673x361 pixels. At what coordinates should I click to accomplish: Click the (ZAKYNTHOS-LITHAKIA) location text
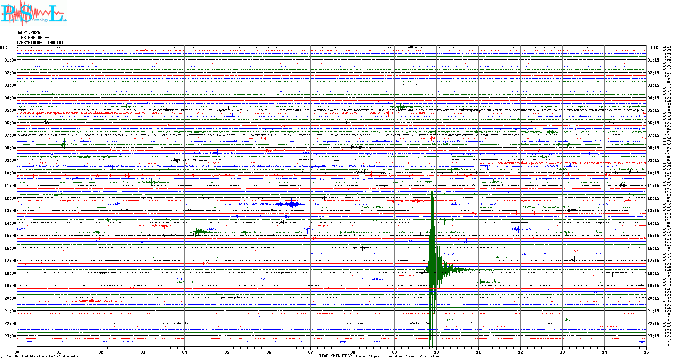tap(40, 43)
